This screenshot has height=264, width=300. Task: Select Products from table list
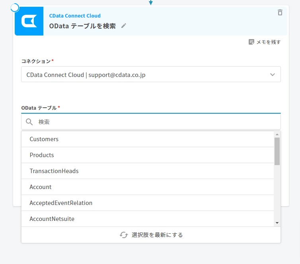(148, 155)
